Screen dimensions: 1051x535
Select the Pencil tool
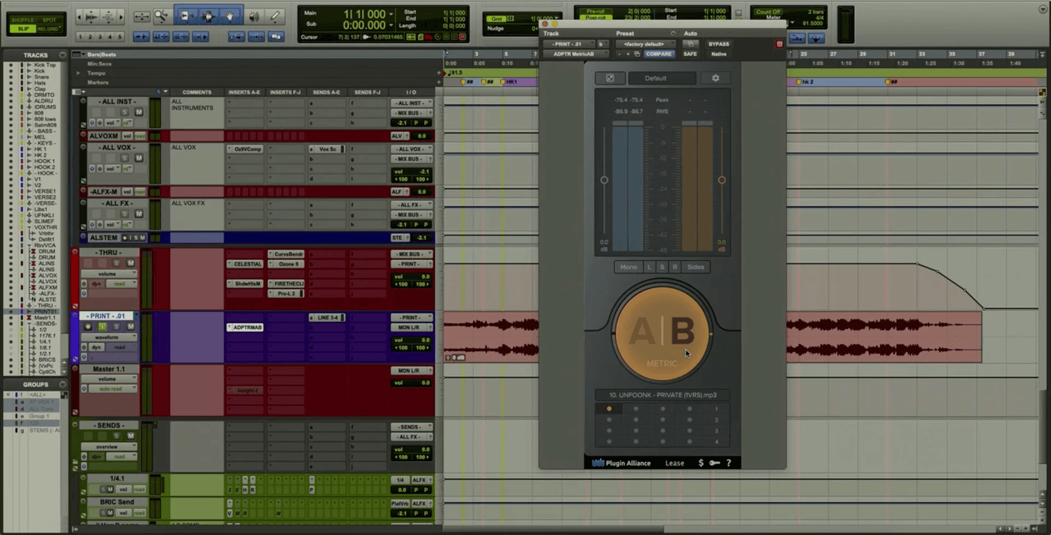click(x=275, y=16)
